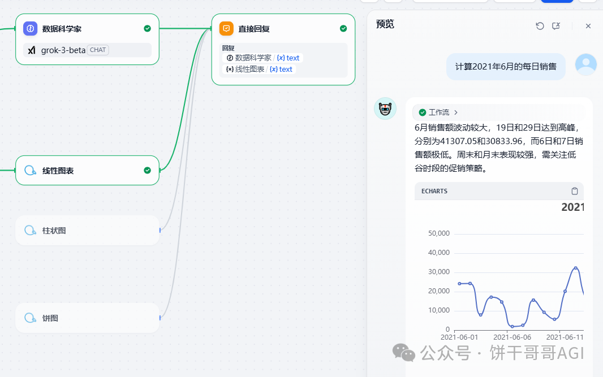Click the CHAT badge on the model
Image resolution: width=603 pixels, height=377 pixels.
[98, 50]
